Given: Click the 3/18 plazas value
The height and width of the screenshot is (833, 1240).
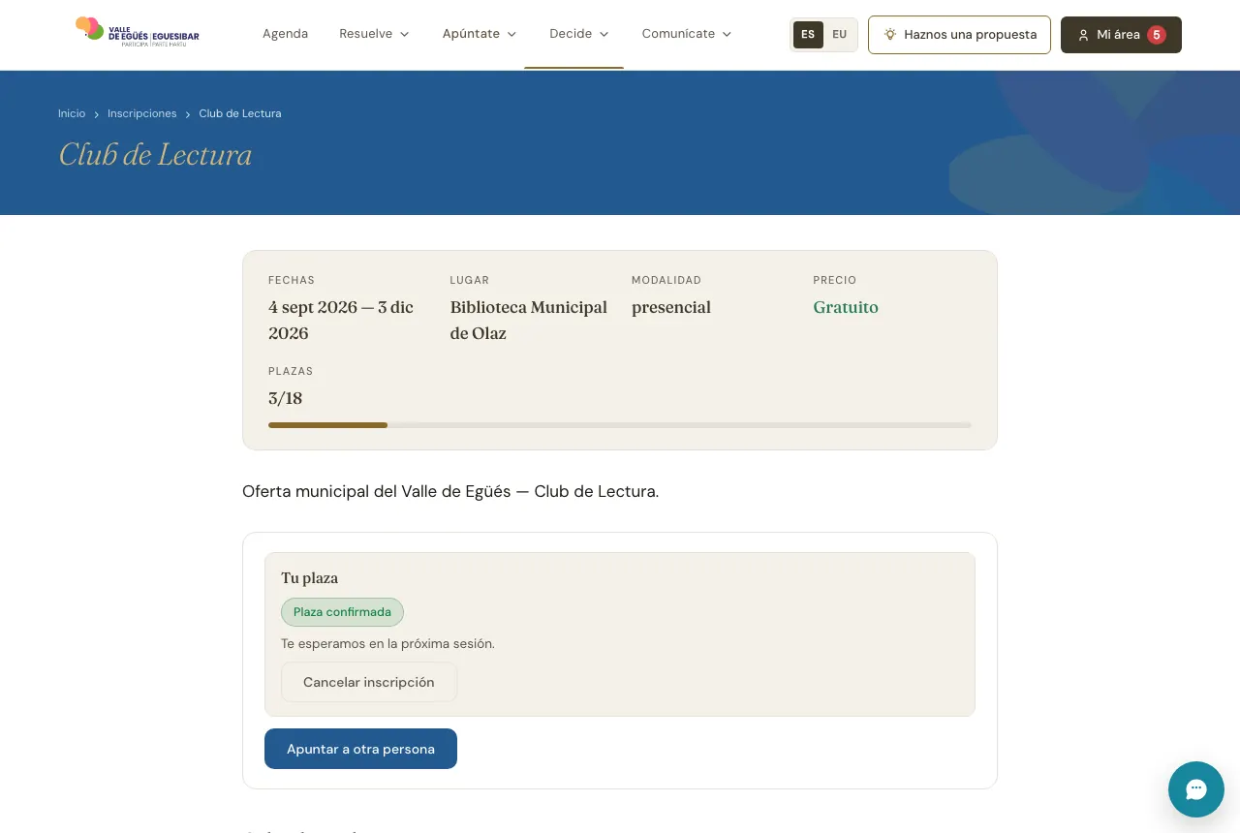Looking at the screenshot, I should pyautogui.click(x=286, y=398).
